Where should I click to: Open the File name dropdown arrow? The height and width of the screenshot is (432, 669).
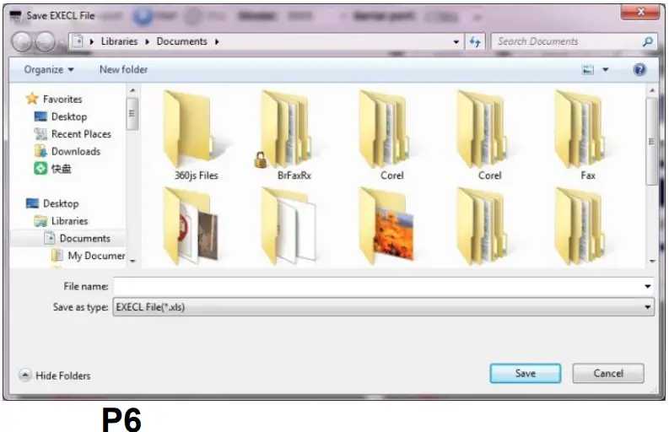coord(647,286)
